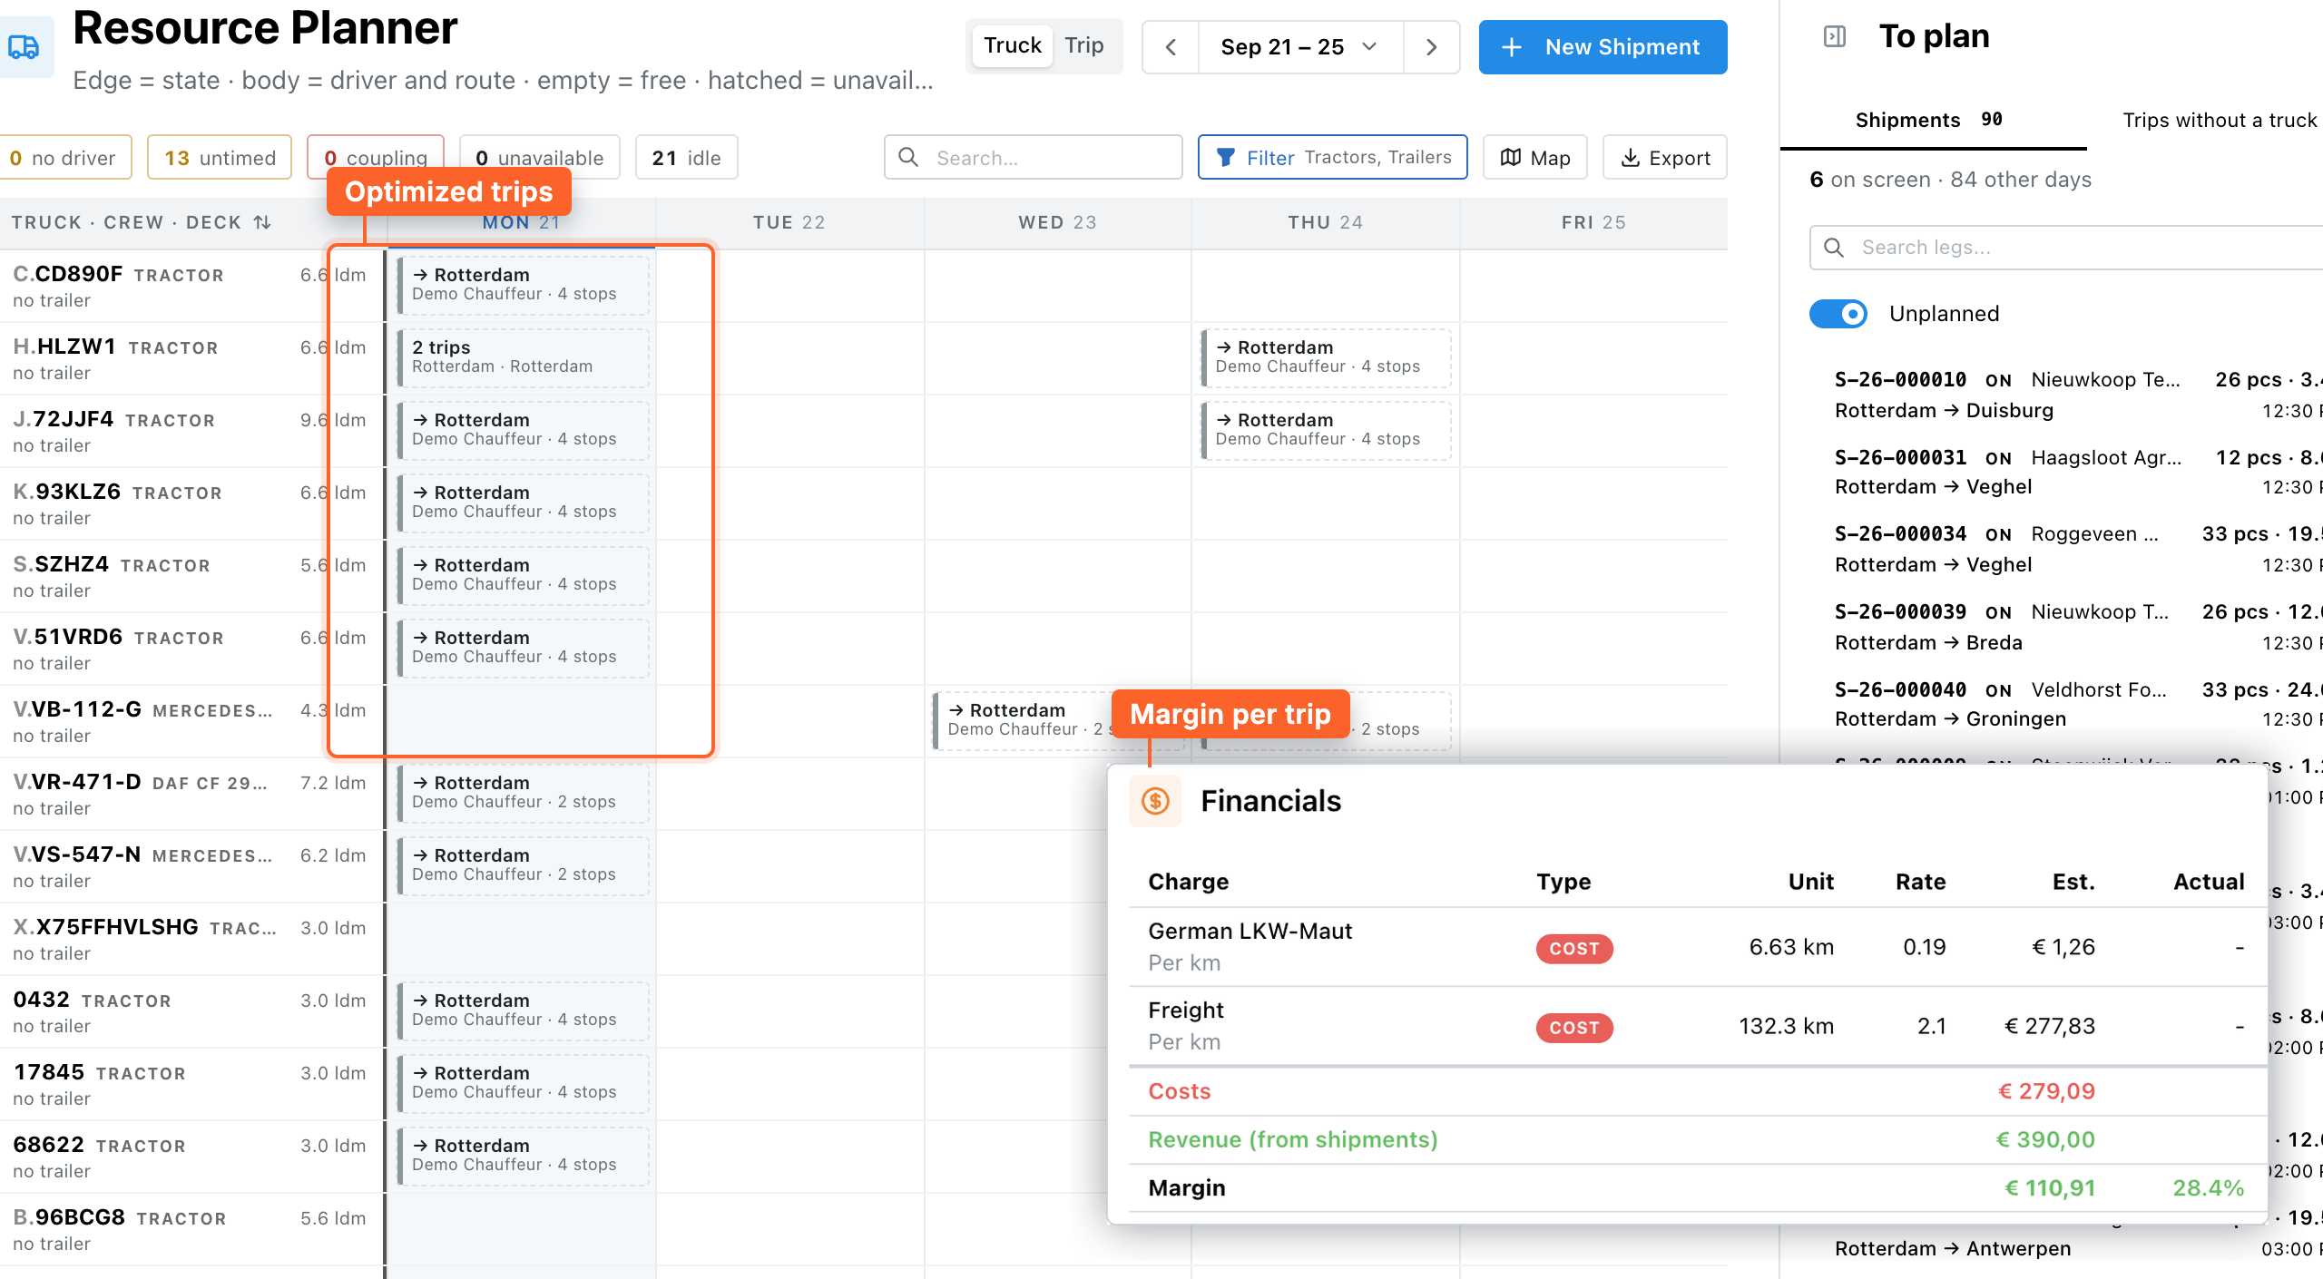Click the Financials dollar icon
2323x1279 pixels.
click(x=1155, y=801)
